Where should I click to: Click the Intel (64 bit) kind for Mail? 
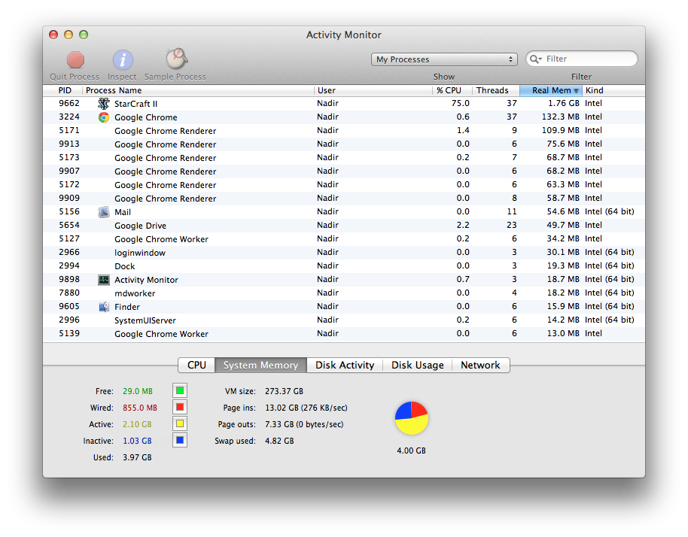tap(610, 212)
